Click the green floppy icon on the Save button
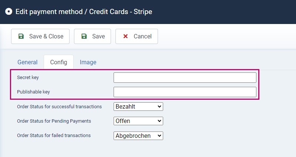 tap(84, 36)
